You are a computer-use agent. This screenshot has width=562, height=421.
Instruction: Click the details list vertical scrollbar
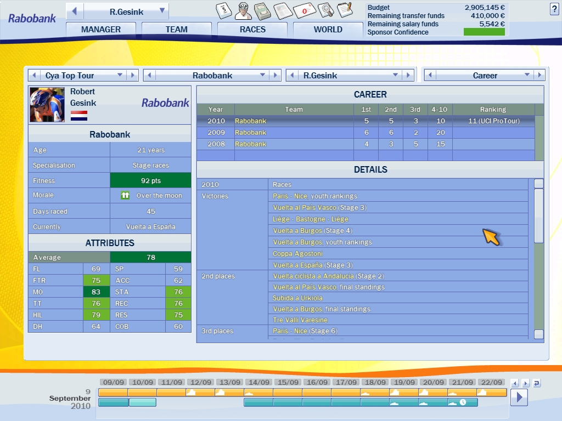coord(538,215)
